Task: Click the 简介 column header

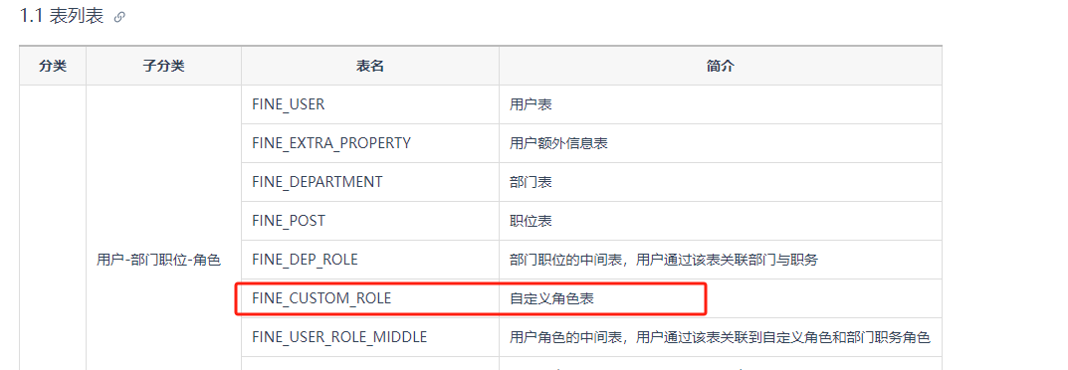Action: 721,66
